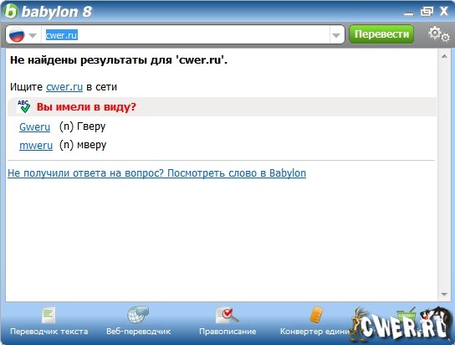Follow the cwer.ru web search link
The width and height of the screenshot is (455, 345).
(64, 87)
